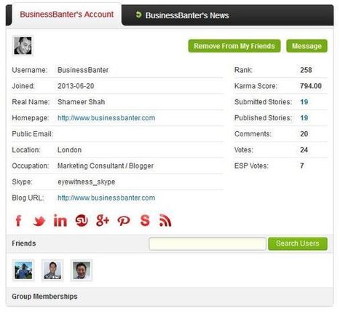Open the Skype S icon
This screenshot has height=312, width=340.
[145, 221]
